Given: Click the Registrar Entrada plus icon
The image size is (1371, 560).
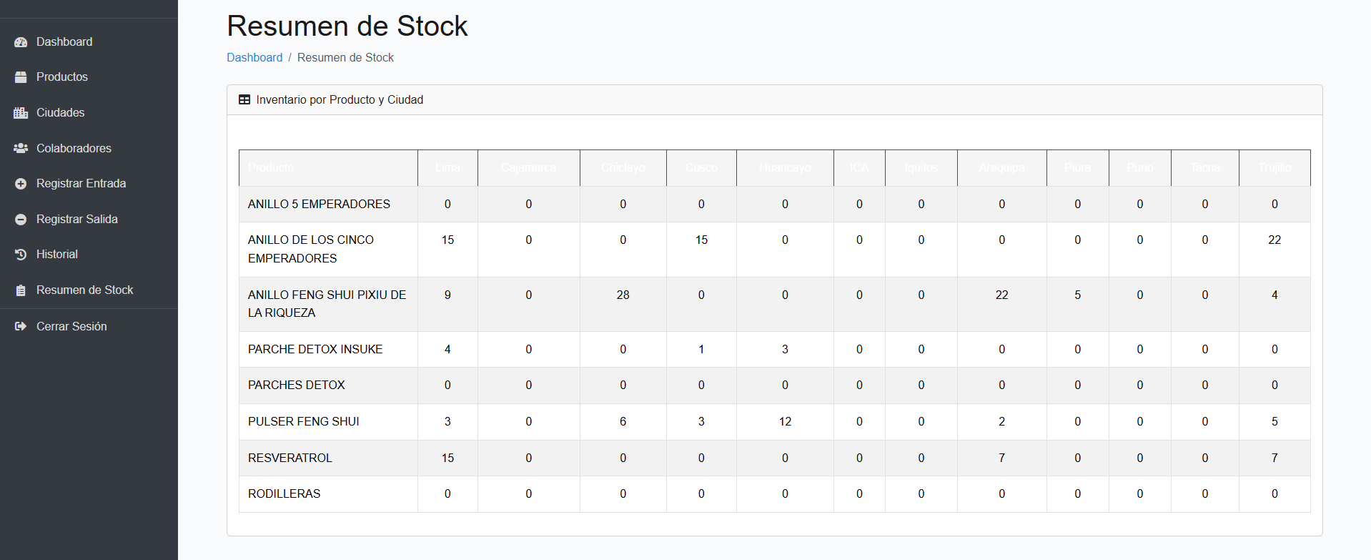Looking at the screenshot, I should pyautogui.click(x=21, y=184).
